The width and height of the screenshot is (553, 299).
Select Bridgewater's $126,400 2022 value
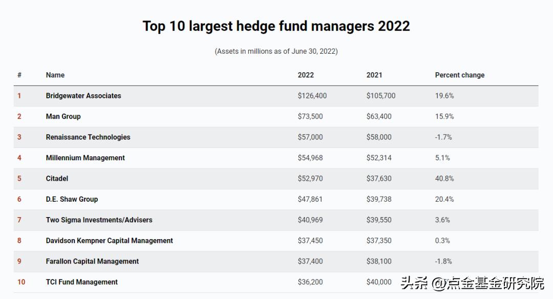[312, 96]
